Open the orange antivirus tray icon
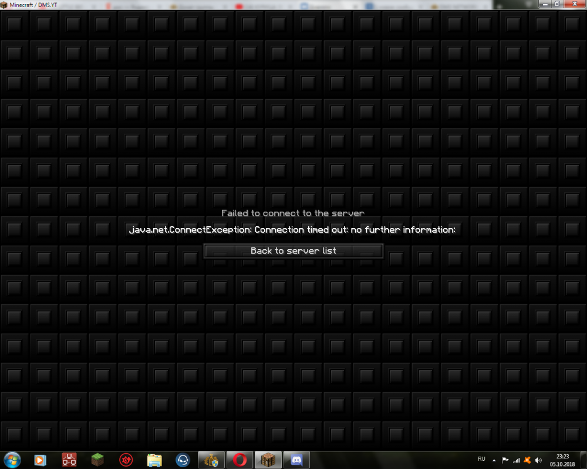This screenshot has width=587, height=469. click(x=527, y=460)
